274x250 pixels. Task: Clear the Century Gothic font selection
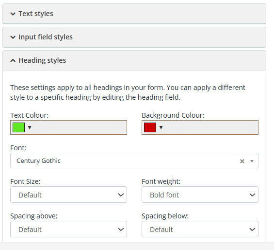[x=242, y=161]
